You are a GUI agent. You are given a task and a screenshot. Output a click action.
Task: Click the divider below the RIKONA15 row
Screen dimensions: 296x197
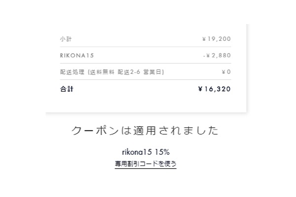(146, 63)
